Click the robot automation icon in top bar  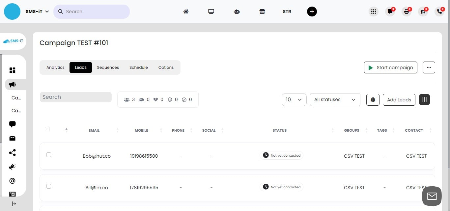pos(237,12)
